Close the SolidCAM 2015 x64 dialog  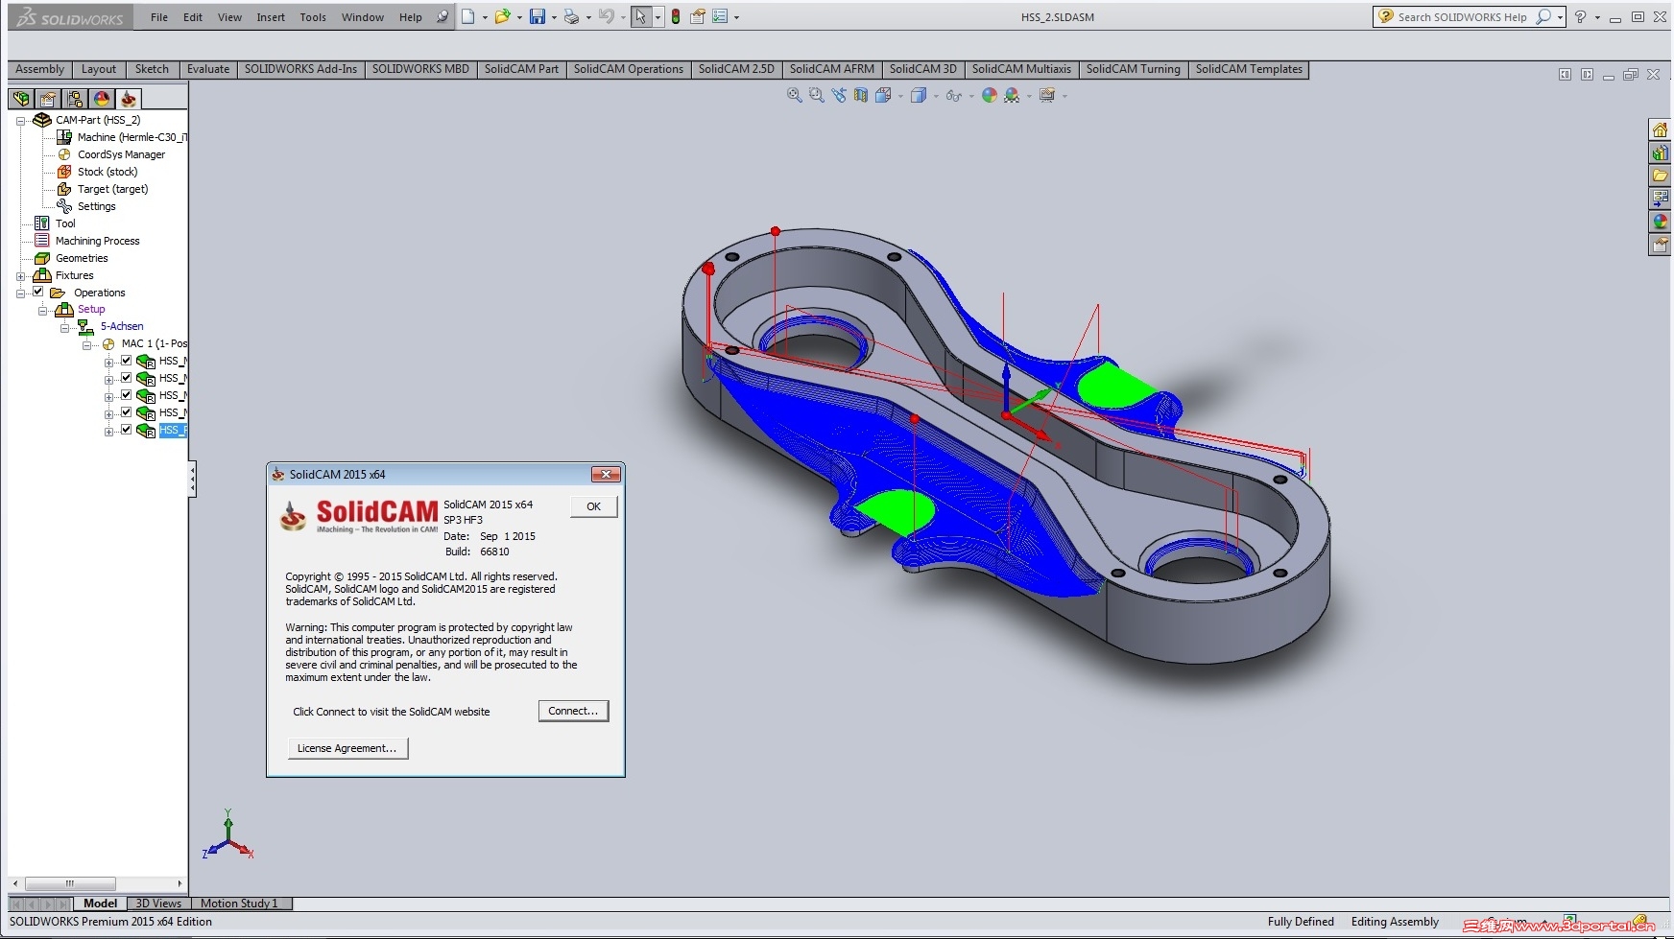[x=605, y=474]
